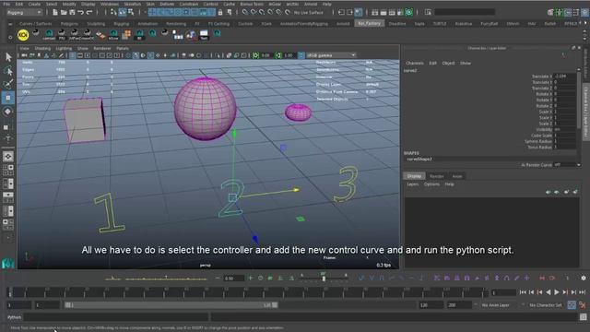
Task: Activate the Rotate tool in toolbox
Action: pyautogui.click(x=8, y=112)
